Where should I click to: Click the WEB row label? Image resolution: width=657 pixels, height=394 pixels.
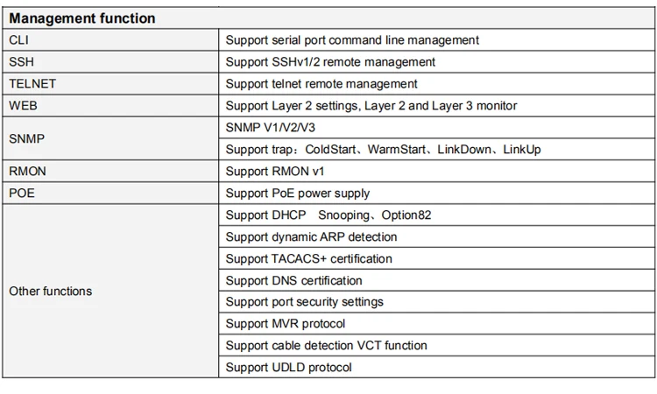tap(23, 106)
